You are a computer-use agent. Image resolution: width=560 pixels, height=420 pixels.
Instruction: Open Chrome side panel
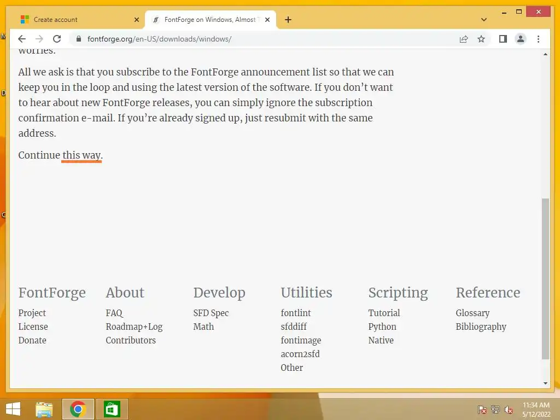[x=503, y=39]
